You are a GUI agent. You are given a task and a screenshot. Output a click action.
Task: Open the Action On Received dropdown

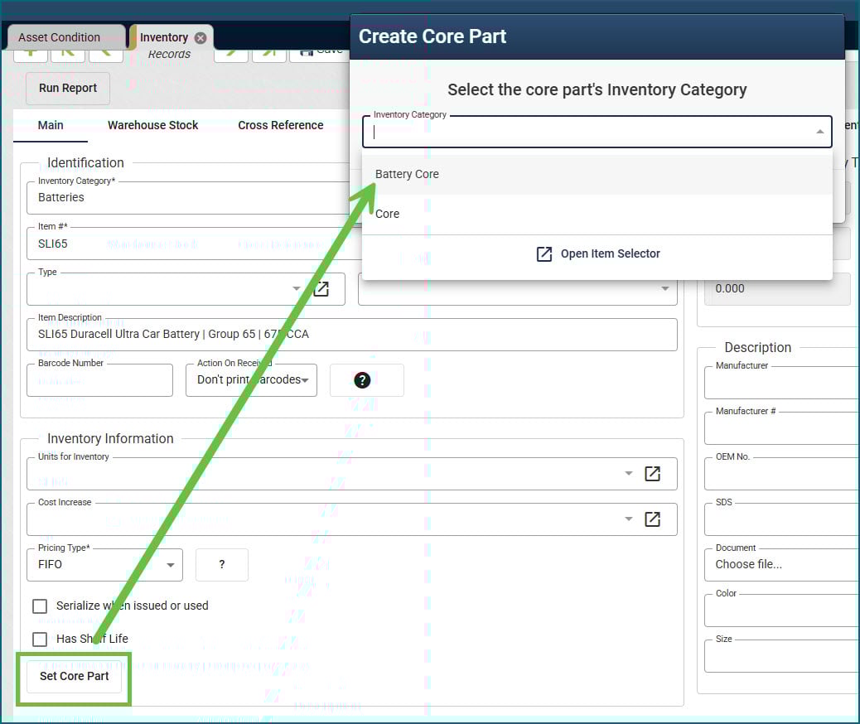pos(305,380)
